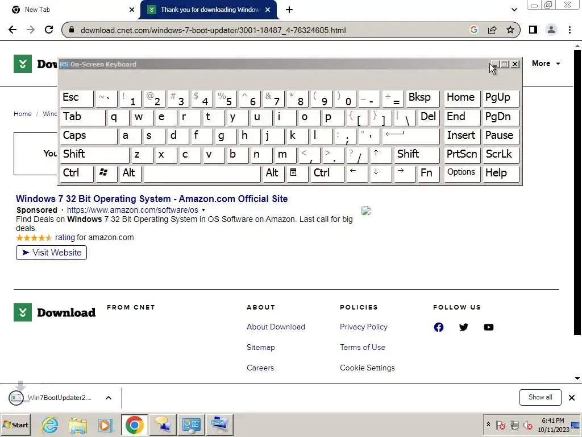The width and height of the screenshot is (582, 437).
Task: Click the Bksp key
Action: pos(422,98)
